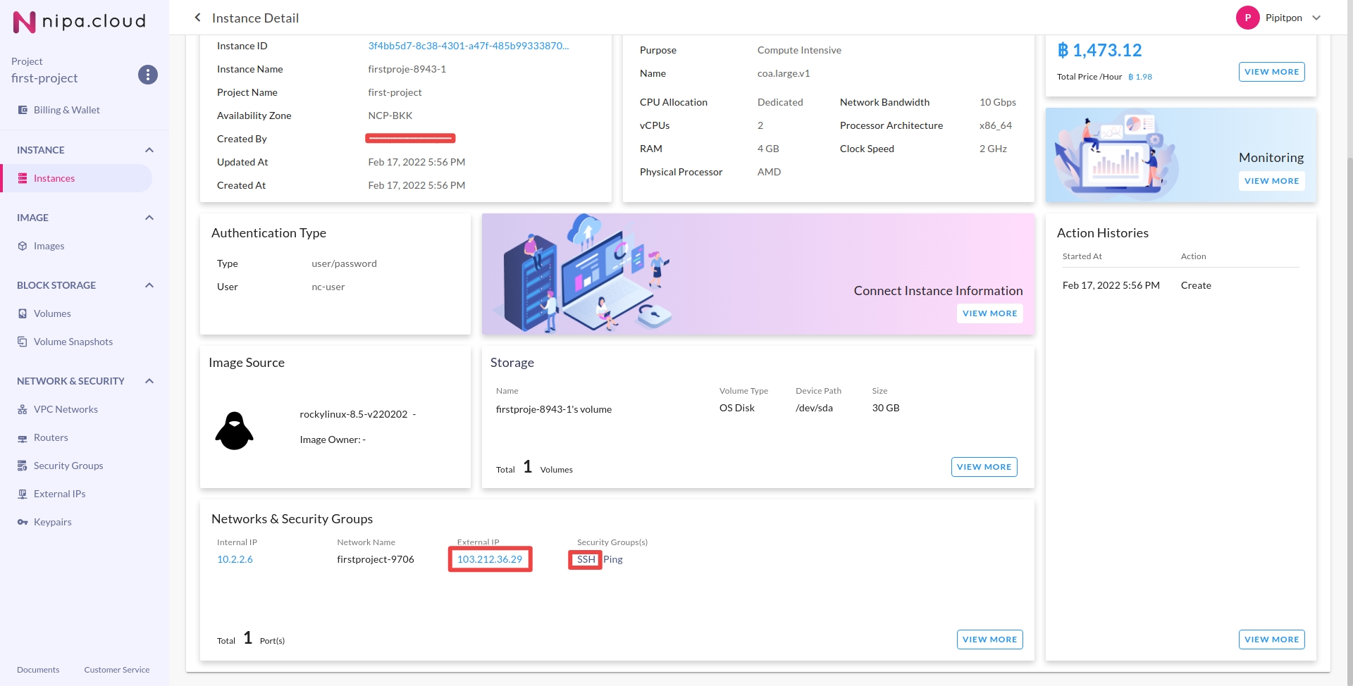The height and width of the screenshot is (686, 1353).
Task: Collapse the NETWORK & SECURITY section
Action: click(x=149, y=381)
